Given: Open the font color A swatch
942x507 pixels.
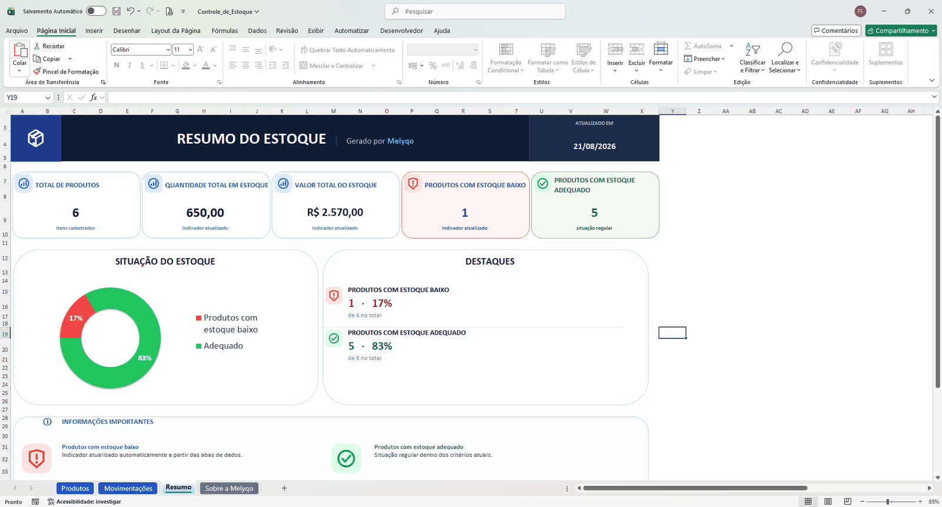Looking at the screenshot, I should point(206,65).
